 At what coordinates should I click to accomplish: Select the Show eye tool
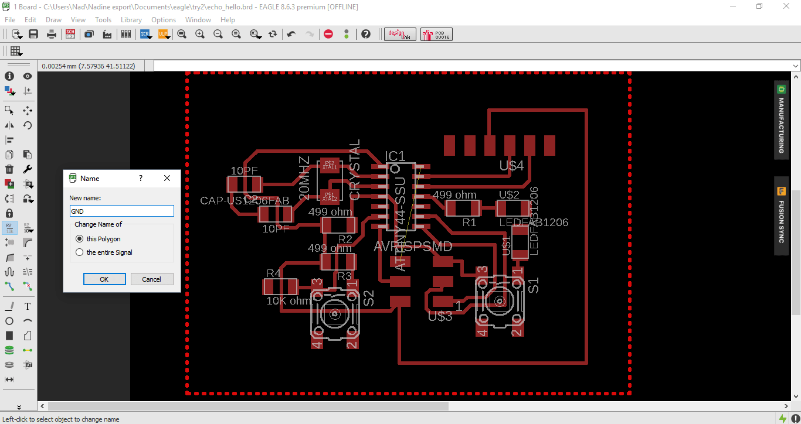[x=28, y=76]
